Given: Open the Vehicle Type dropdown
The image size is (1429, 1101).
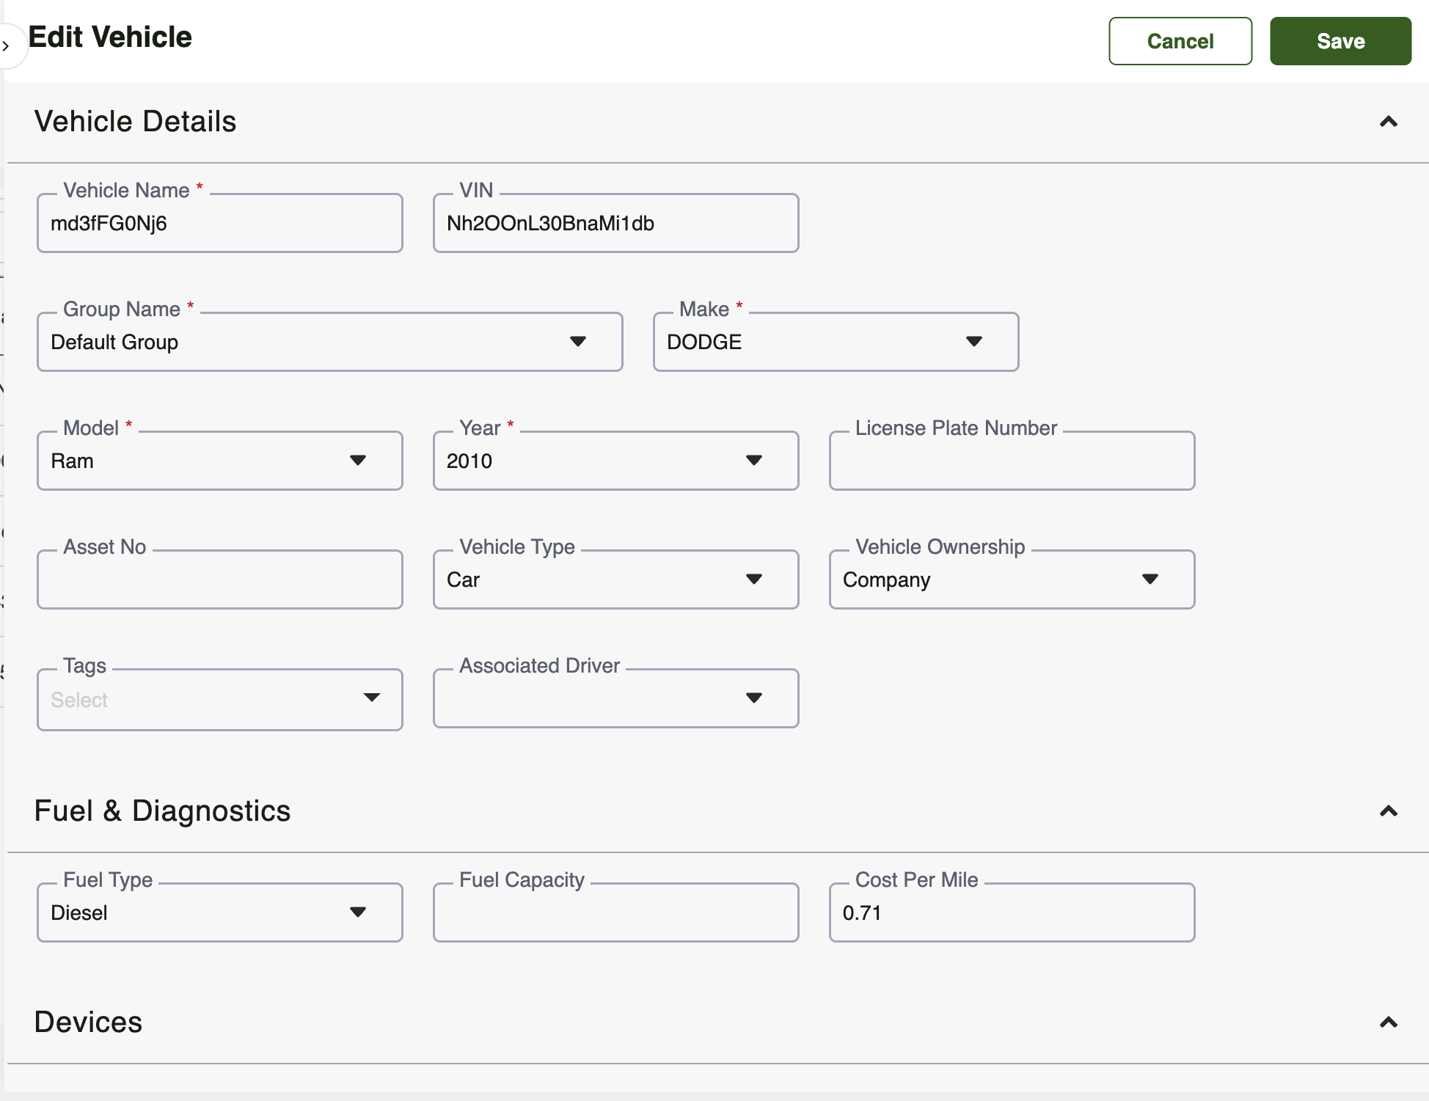Looking at the screenshot, I should (x=615, y=579).
